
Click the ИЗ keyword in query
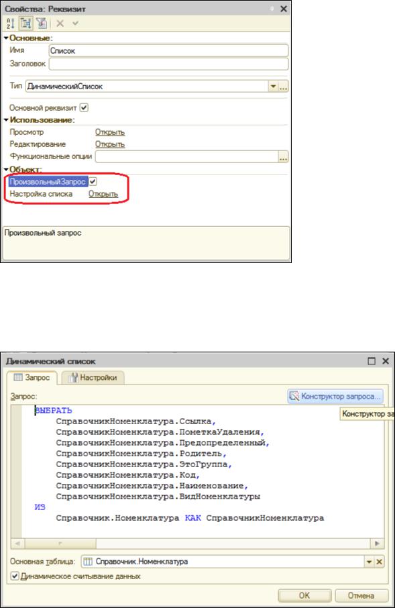point(40,507)
